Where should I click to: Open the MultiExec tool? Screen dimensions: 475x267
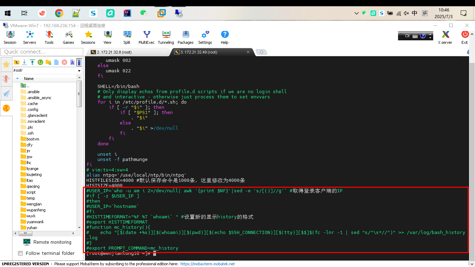[146, 38]
